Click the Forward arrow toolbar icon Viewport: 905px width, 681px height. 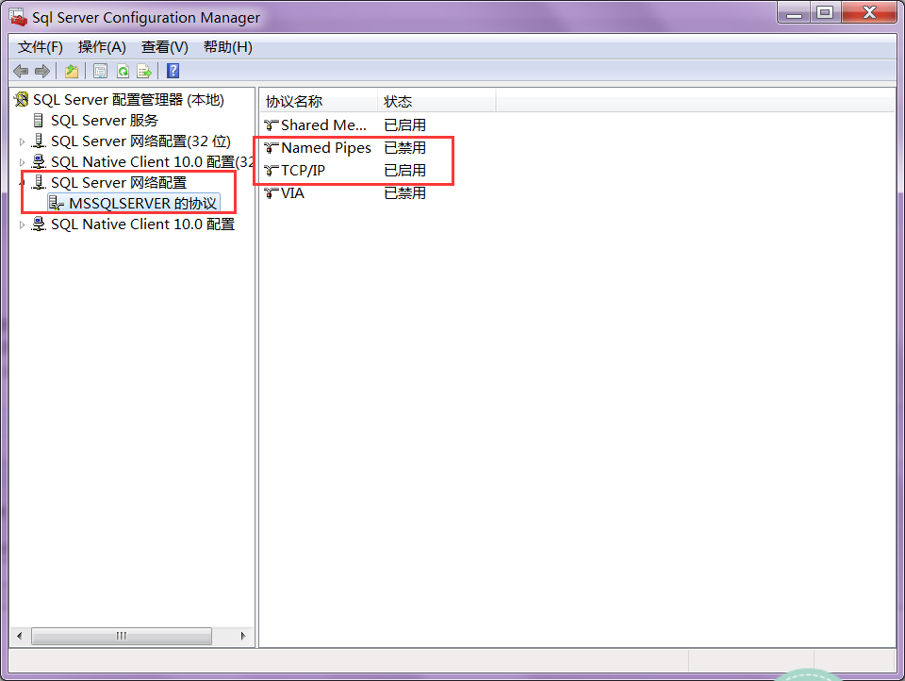point(42,71)
